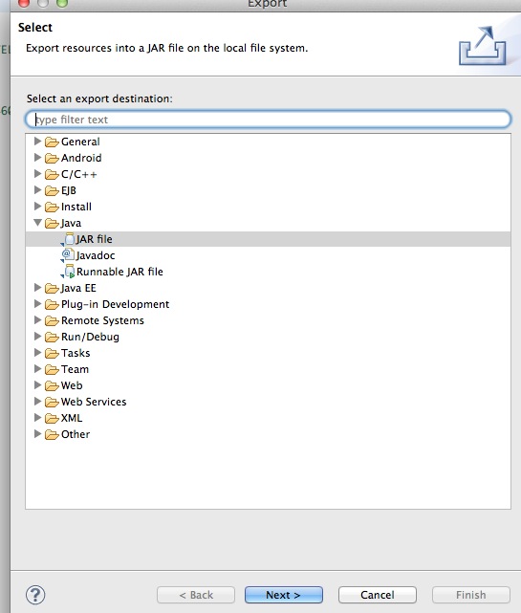521x613 pixels.
Task: Select the Runnable JAR file label
Action: click(119, 272)
